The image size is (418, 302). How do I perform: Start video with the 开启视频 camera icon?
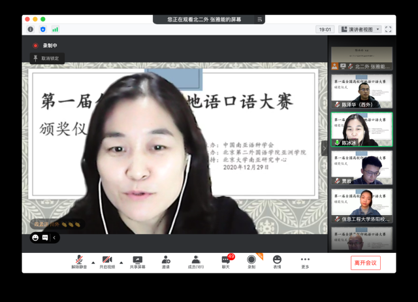tap(106, 260)
